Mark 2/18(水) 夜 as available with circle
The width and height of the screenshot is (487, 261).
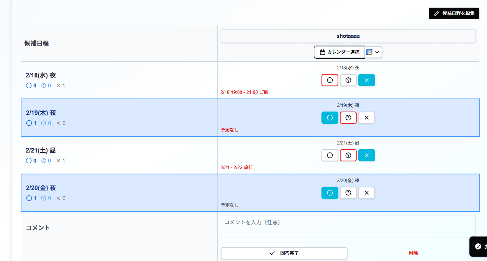tap(330, 80)
